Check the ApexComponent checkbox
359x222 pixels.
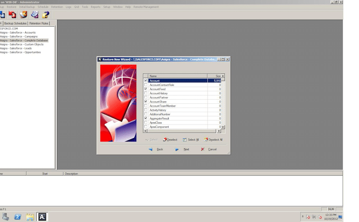pos(145,127)
